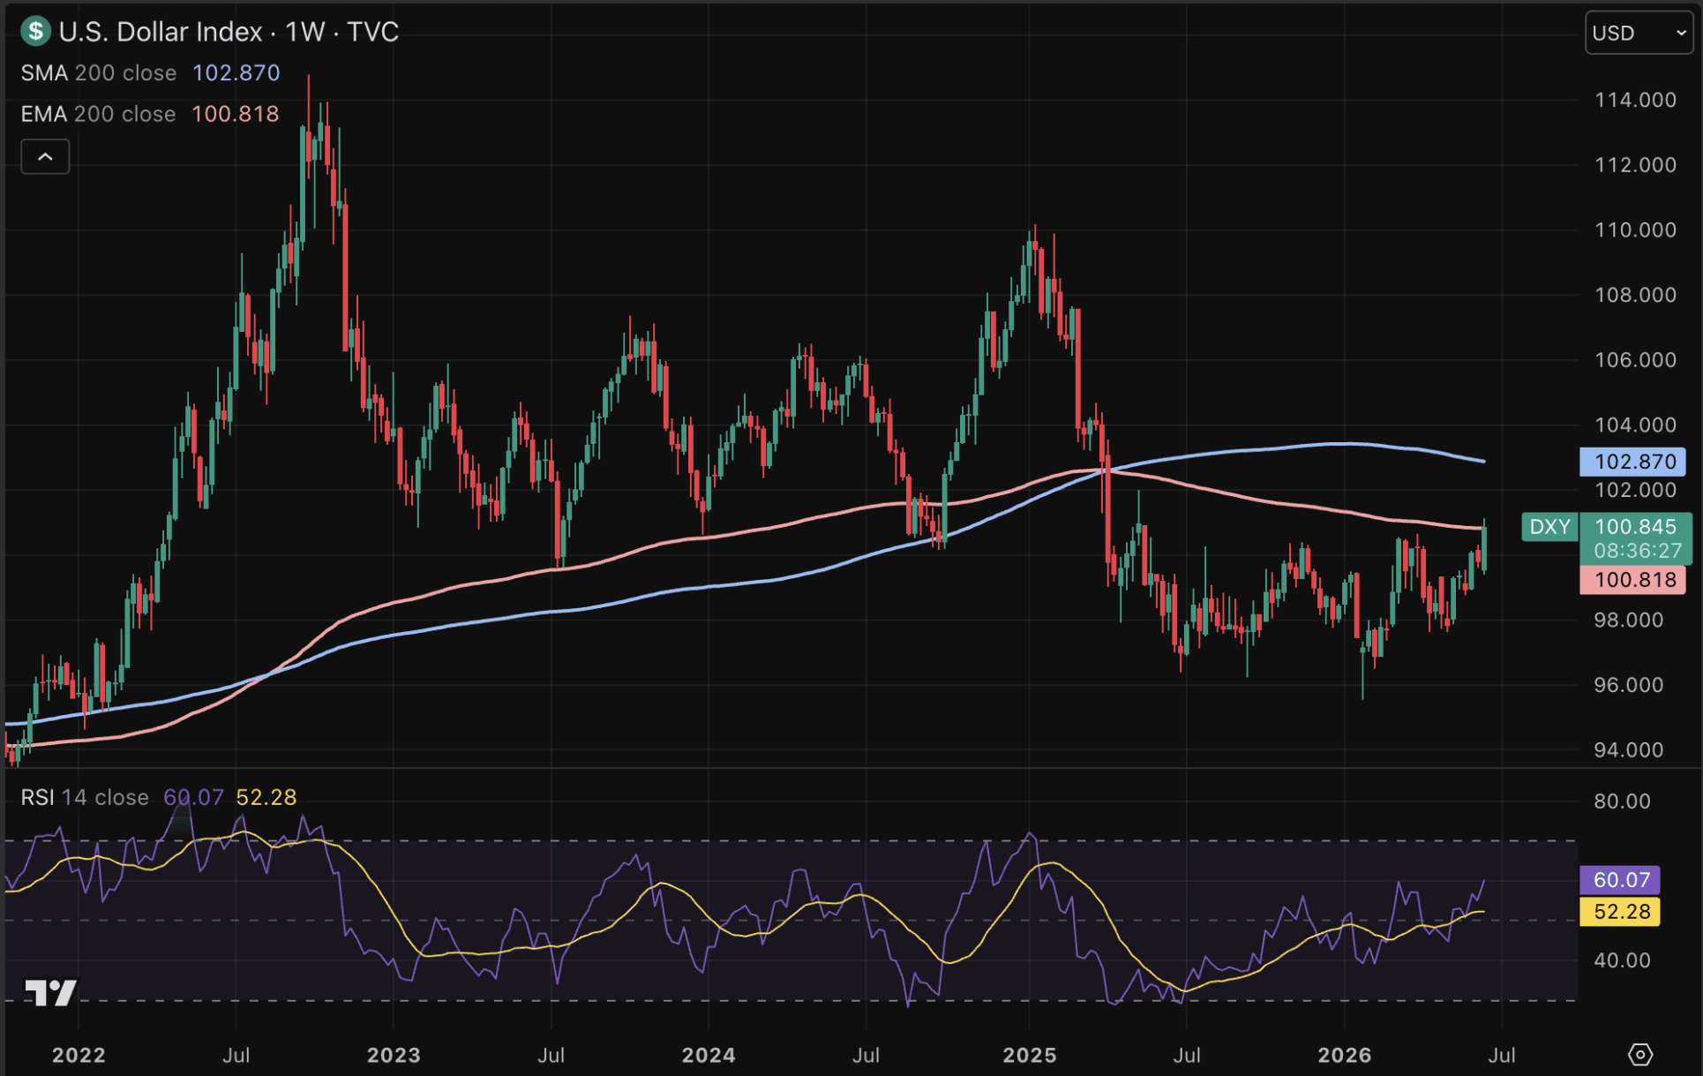Click the 2023 time axis label
Viewport: 1703px width, 1076px height.
[x=394, y=1055]
